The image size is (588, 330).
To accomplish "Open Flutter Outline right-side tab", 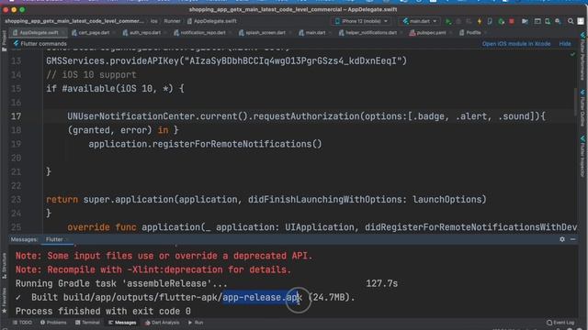I will (x=582, y=108).
